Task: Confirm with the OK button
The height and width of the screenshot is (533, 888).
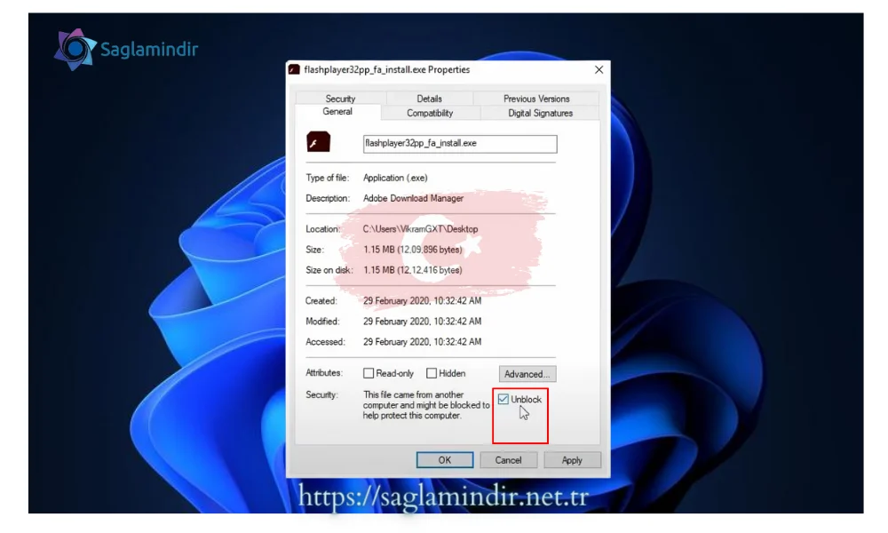Action: 445,460
